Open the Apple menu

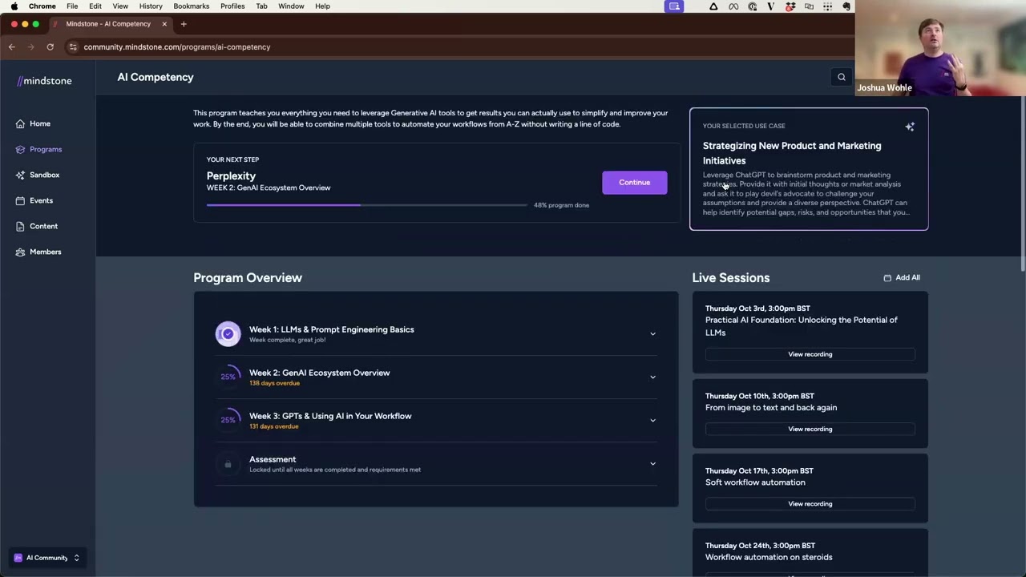coord(14,6)
